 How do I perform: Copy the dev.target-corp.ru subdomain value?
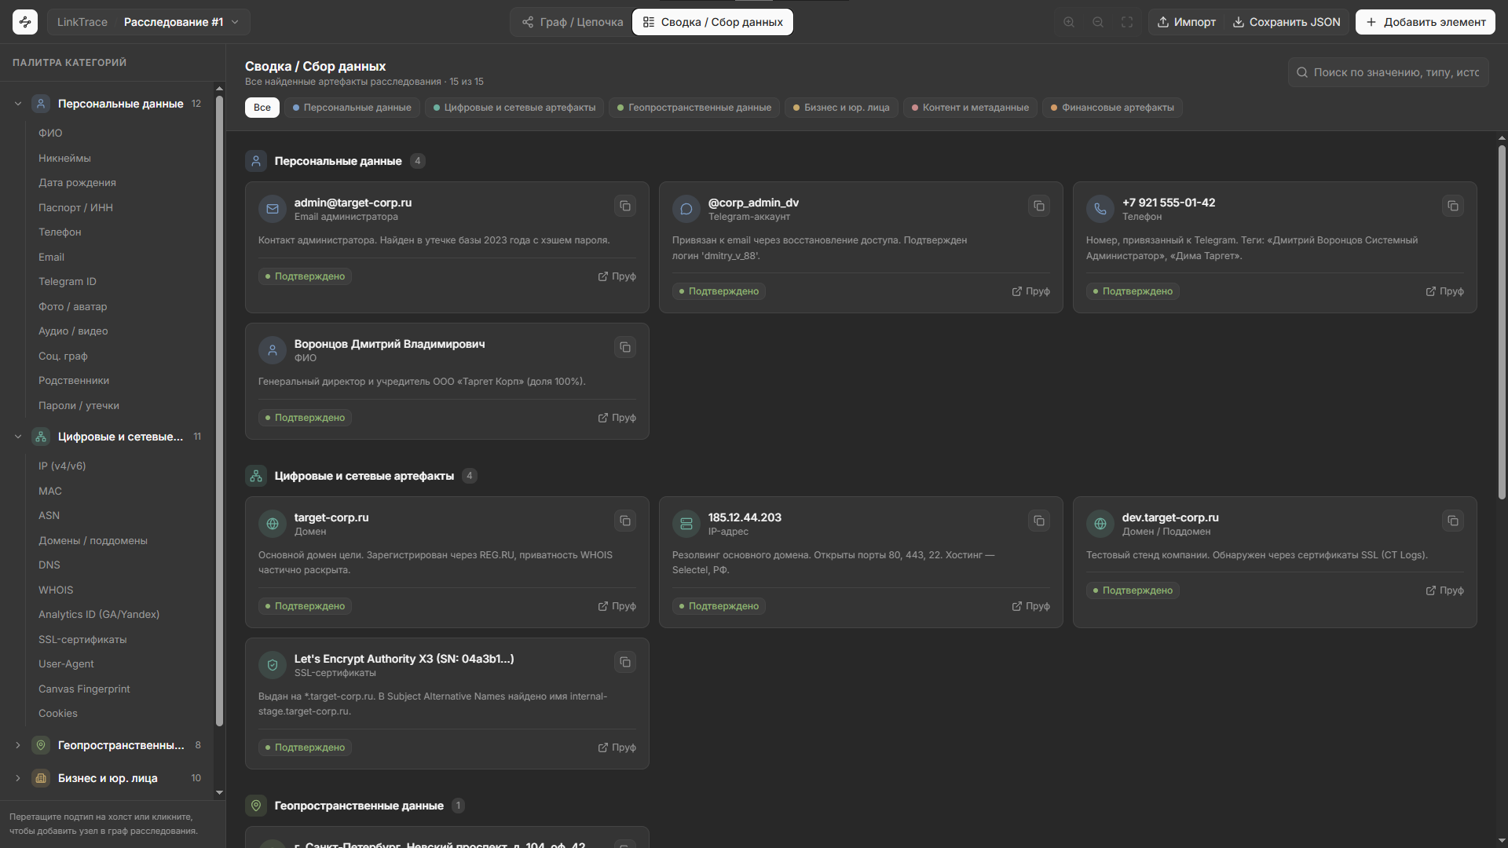[1453, 521]
